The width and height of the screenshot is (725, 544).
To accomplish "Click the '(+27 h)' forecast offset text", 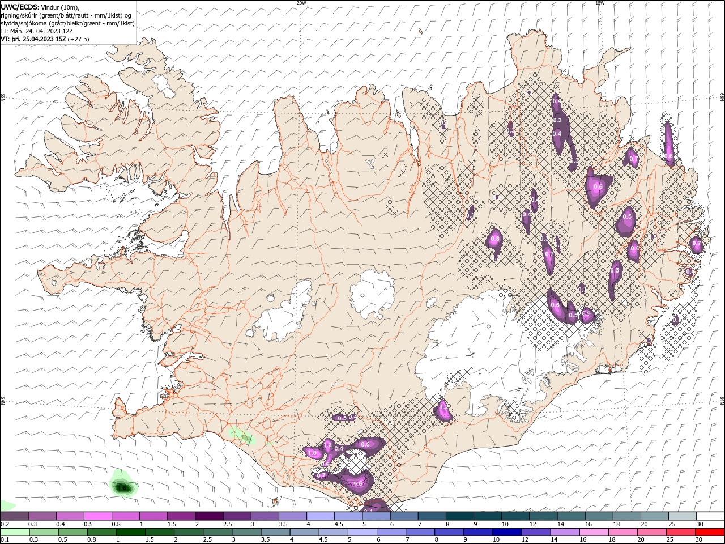I will pos(78,39).
